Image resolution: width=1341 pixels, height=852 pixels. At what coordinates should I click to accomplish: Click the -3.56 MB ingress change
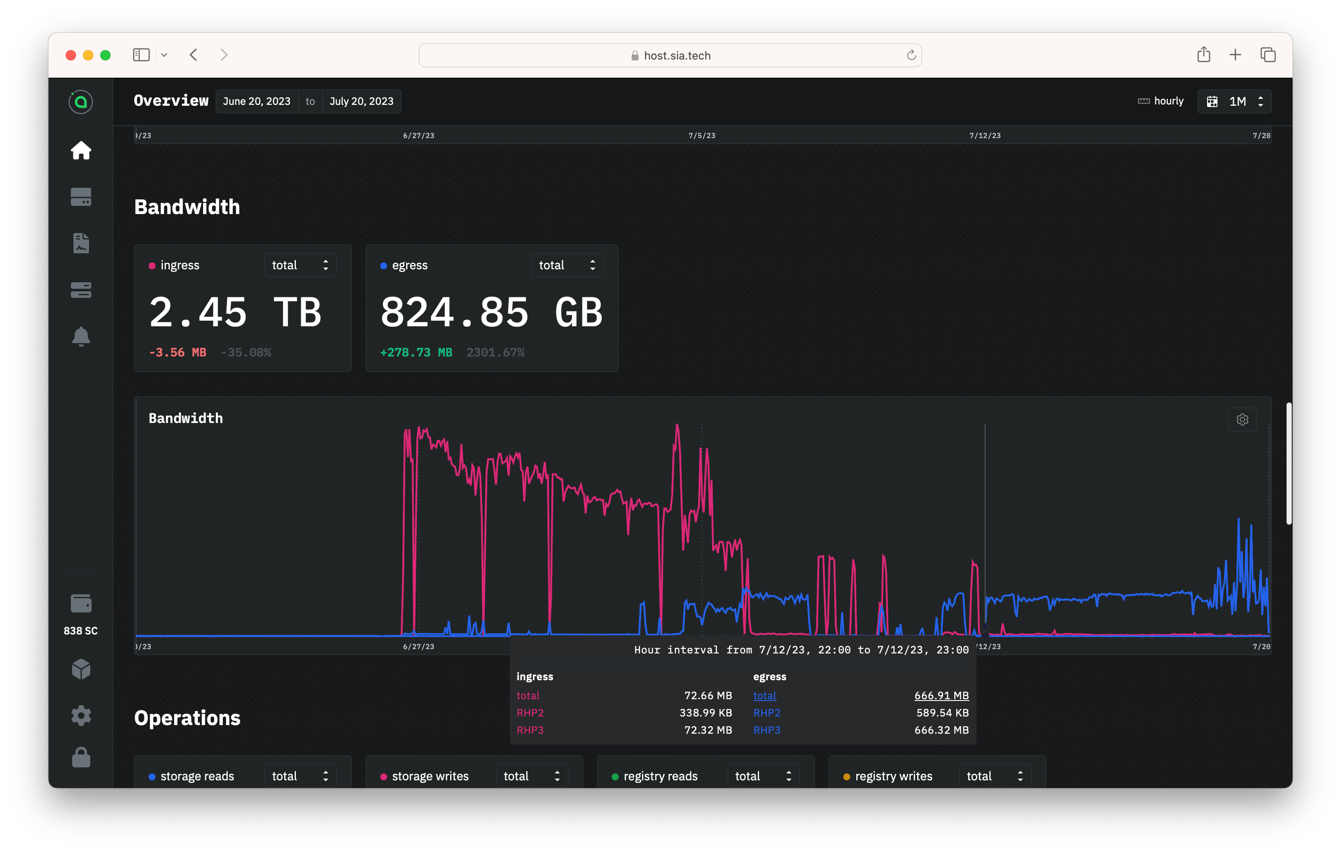pos(178,352)
